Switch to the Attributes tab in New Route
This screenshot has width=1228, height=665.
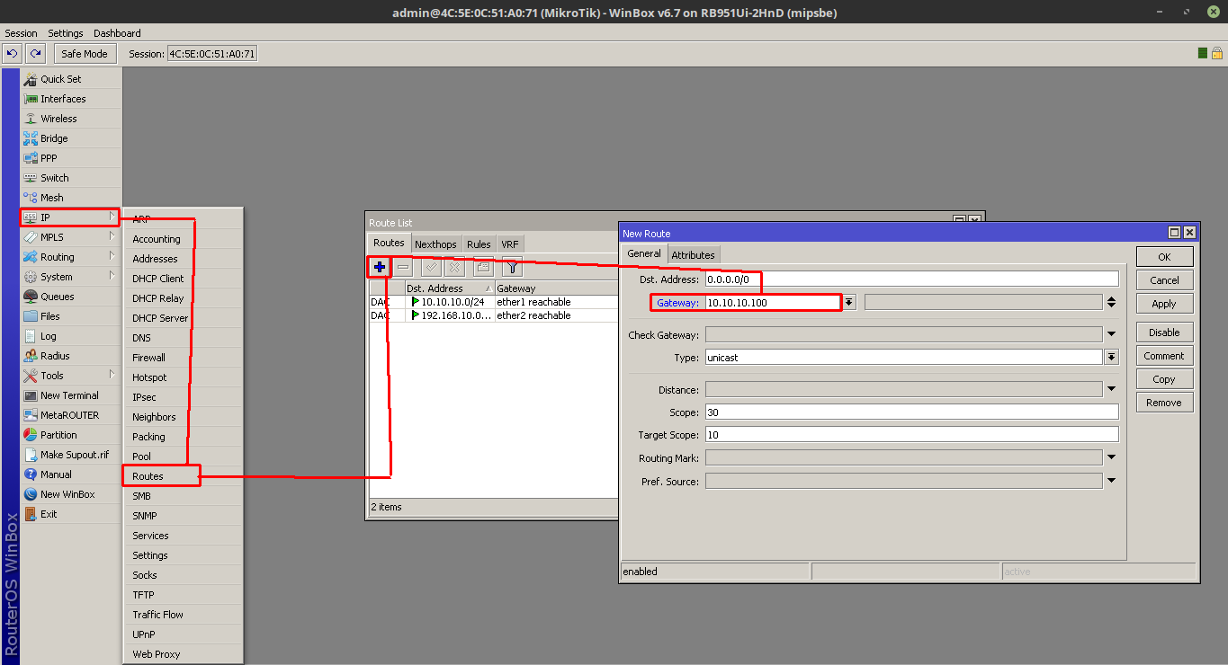(693, 255)
